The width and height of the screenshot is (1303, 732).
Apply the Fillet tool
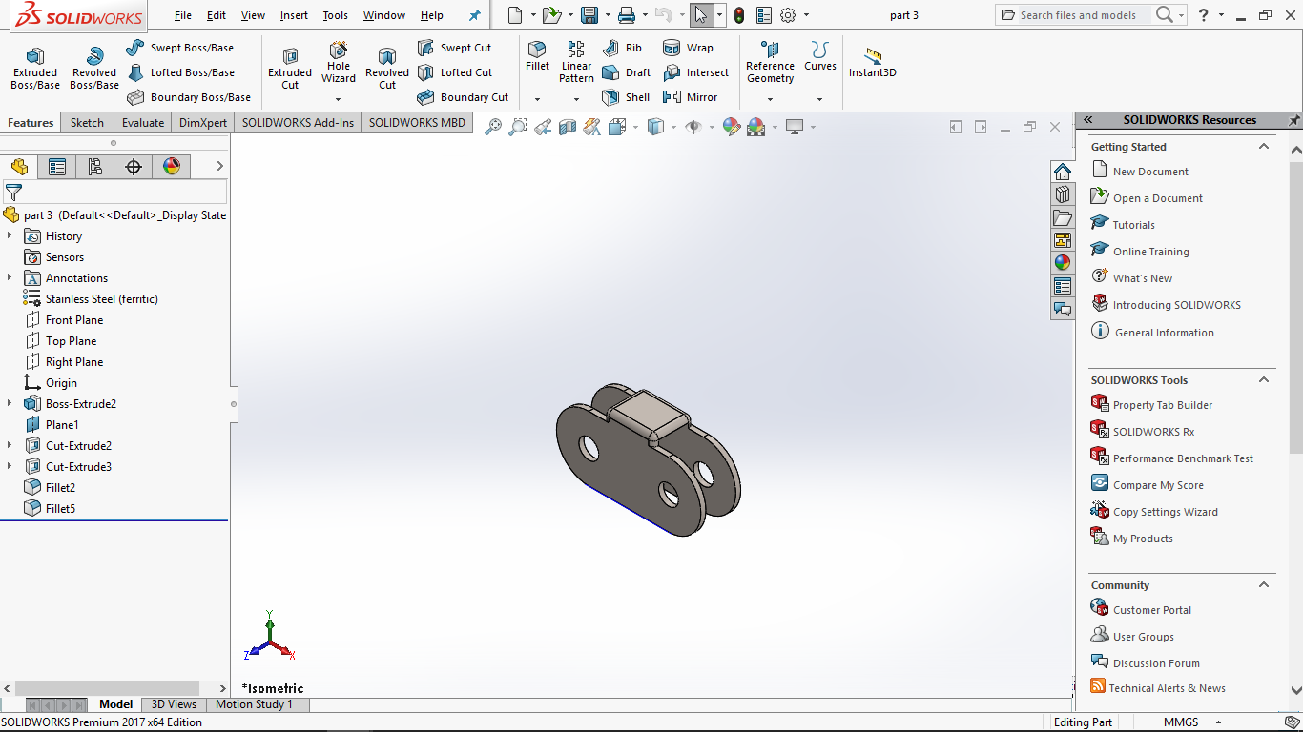click(537, 57)
